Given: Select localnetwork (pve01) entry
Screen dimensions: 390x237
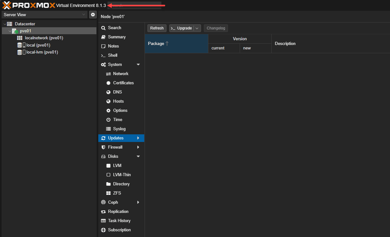Looking at the screenshot, I should point(44,38).
